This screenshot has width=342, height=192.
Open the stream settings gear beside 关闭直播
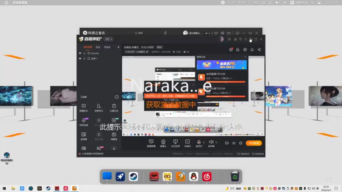(241, 143)
